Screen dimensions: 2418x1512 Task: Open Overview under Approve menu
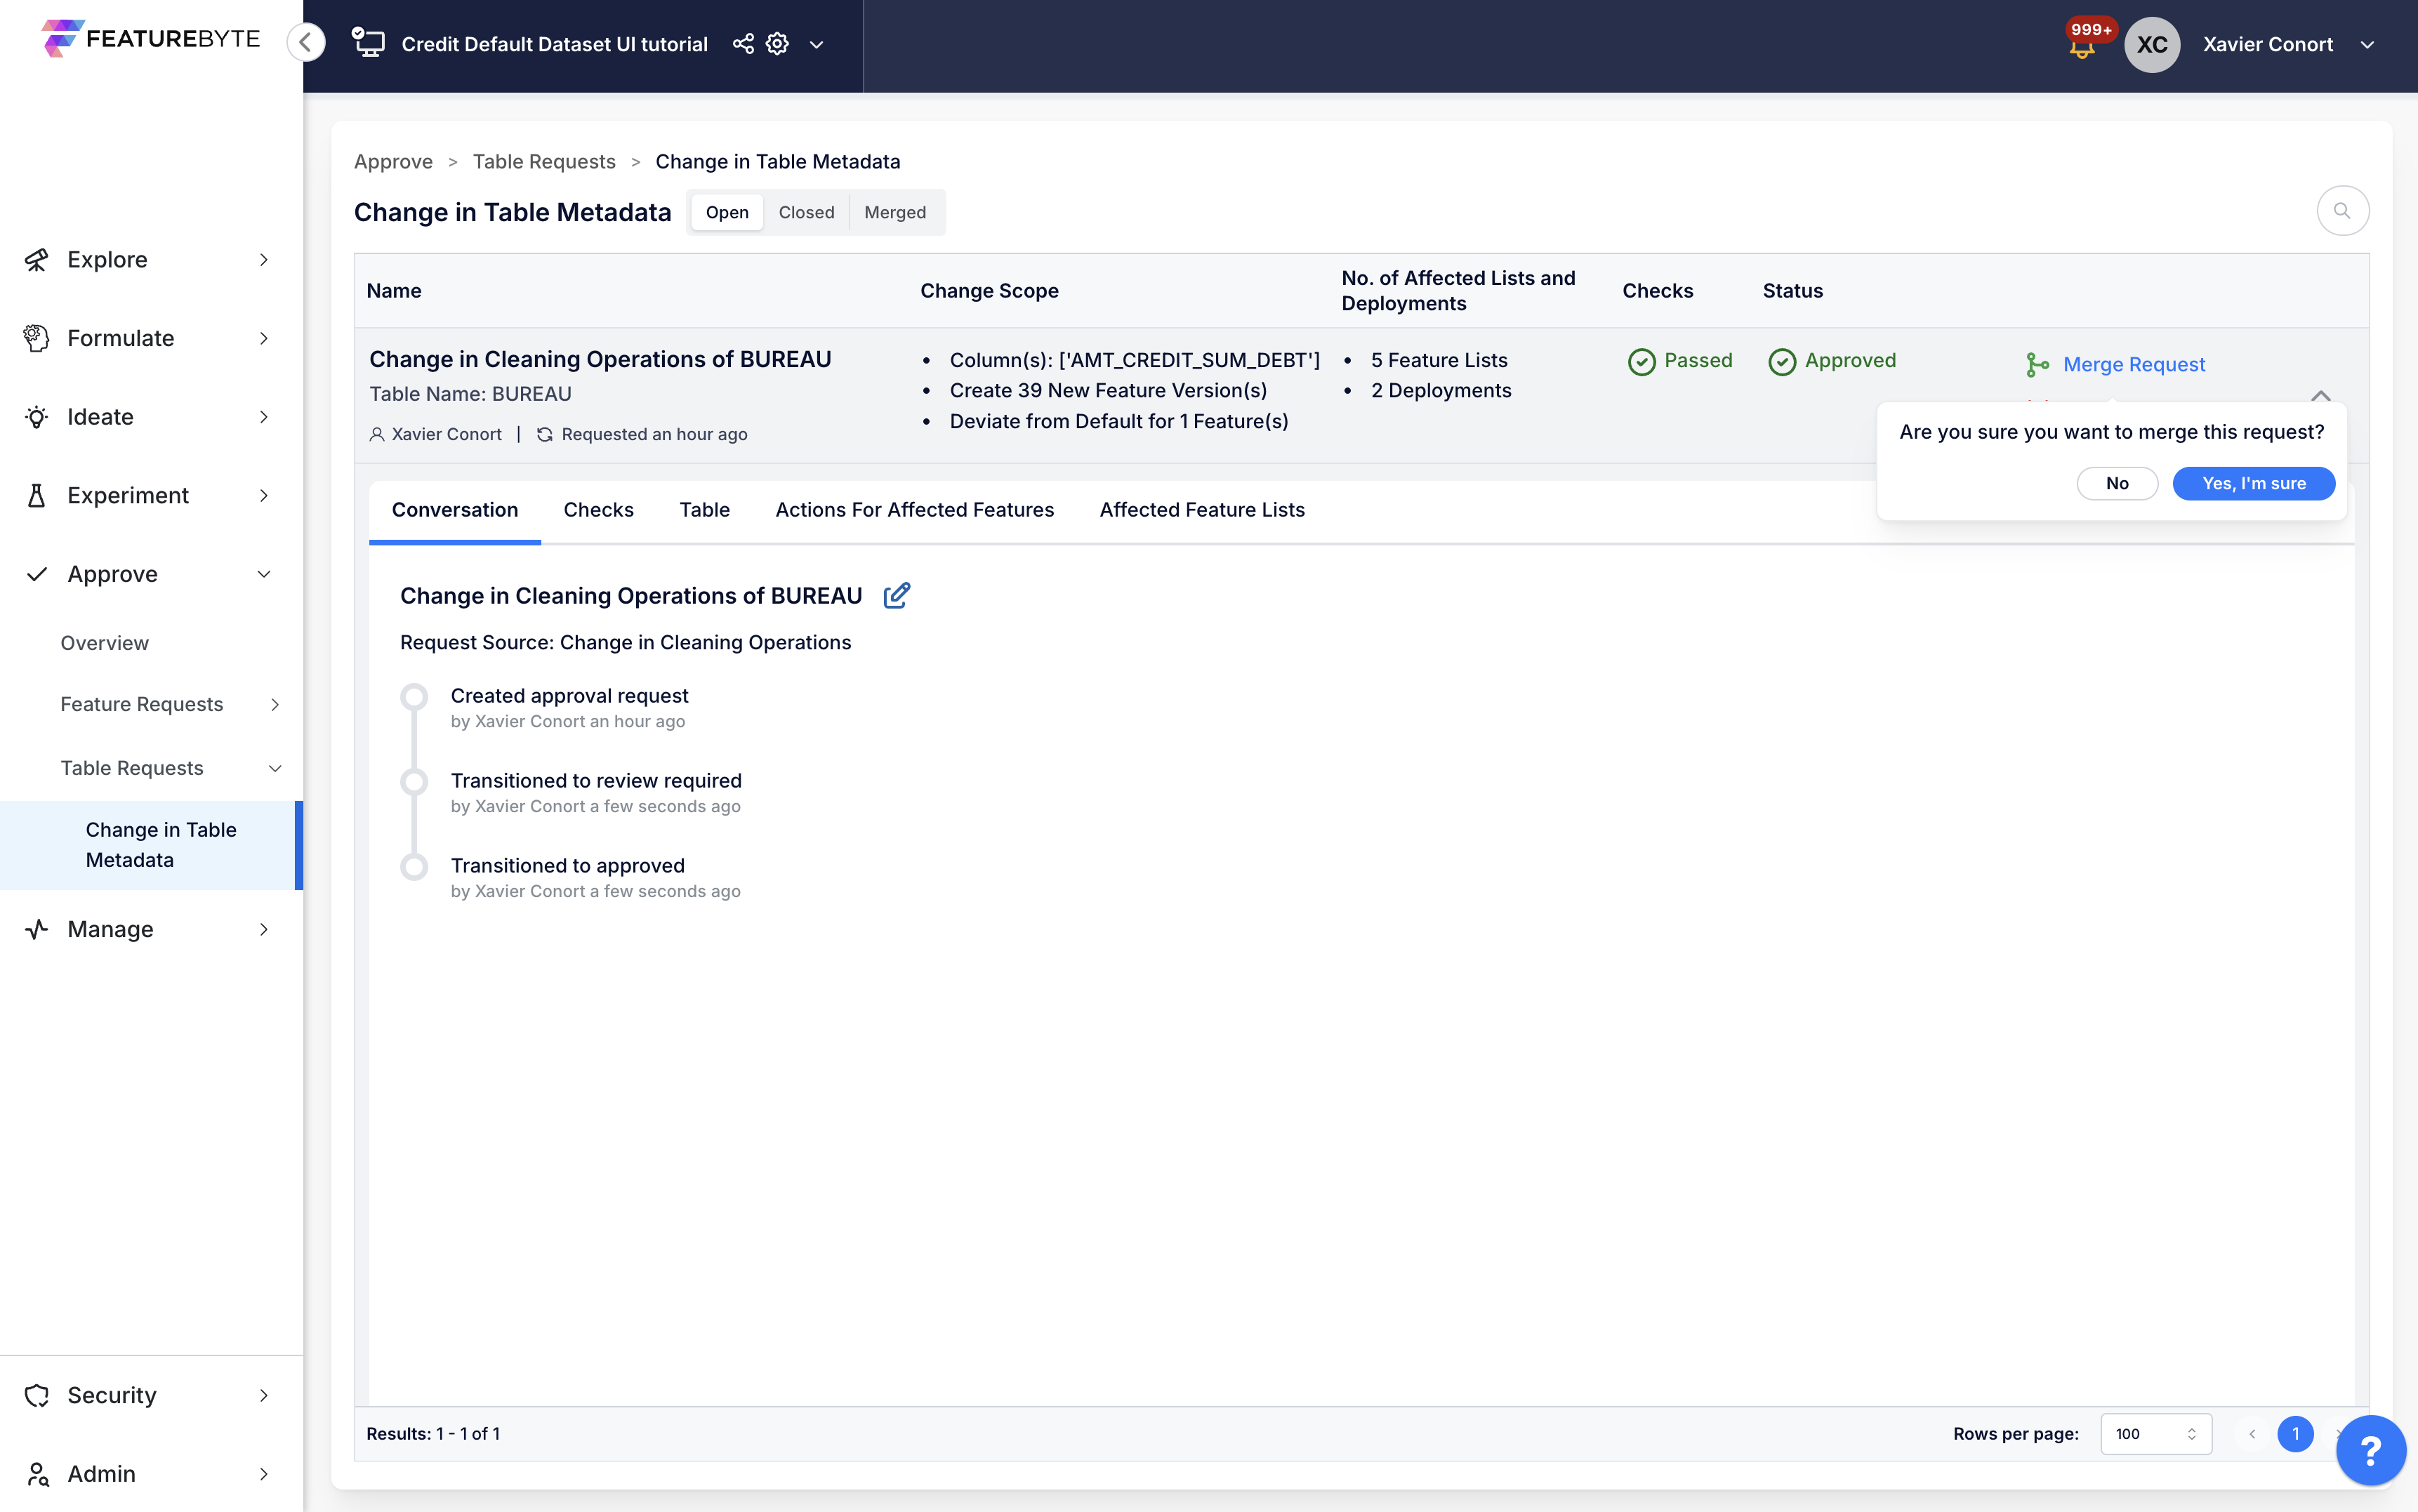tap(105, 643)
